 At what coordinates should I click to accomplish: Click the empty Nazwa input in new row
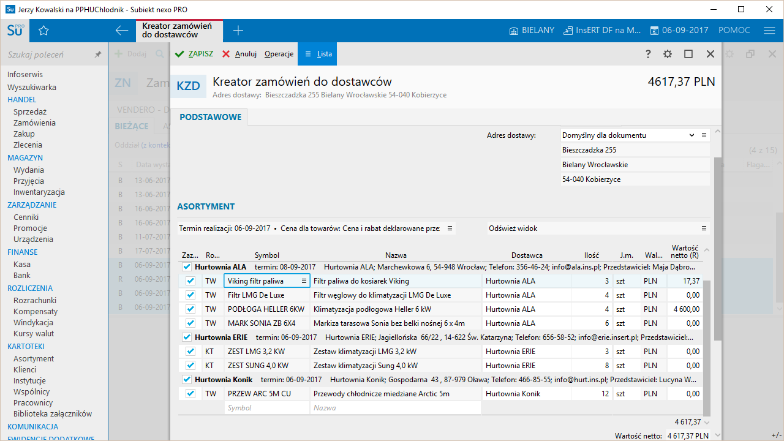click(396, 407)
